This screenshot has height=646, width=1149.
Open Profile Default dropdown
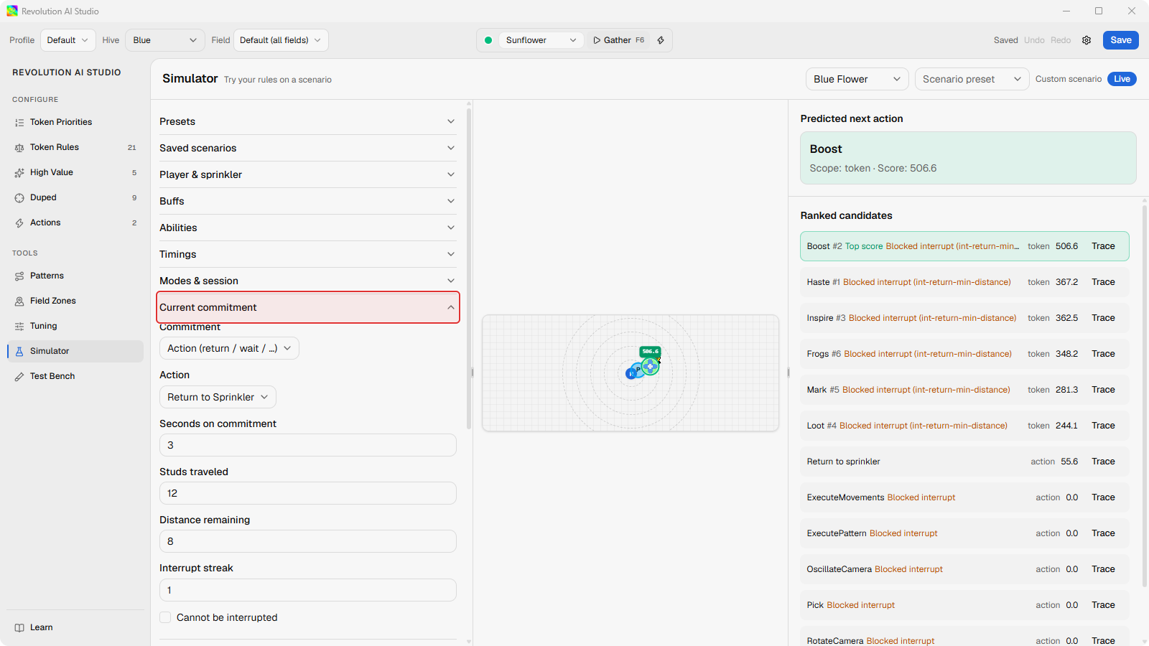[68, 40]
